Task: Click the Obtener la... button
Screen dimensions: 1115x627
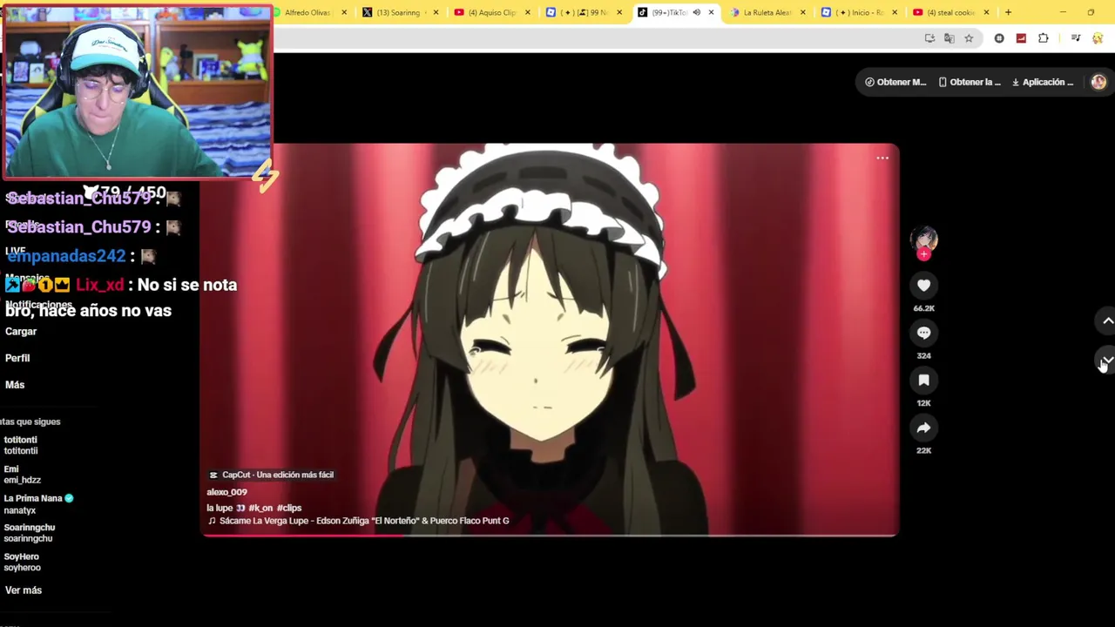Action: [x=970, y=82]
